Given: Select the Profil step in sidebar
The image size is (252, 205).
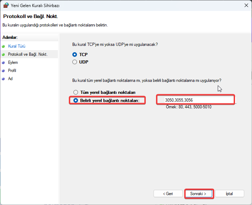Looking at the screenshot, I should pos(12,71).
